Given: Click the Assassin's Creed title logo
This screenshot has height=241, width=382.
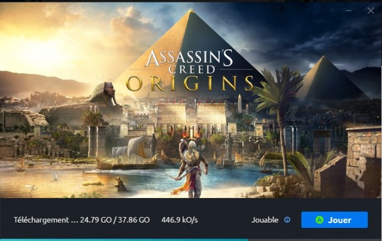Looking at the screenshot, I should click(x=189, y=61).
